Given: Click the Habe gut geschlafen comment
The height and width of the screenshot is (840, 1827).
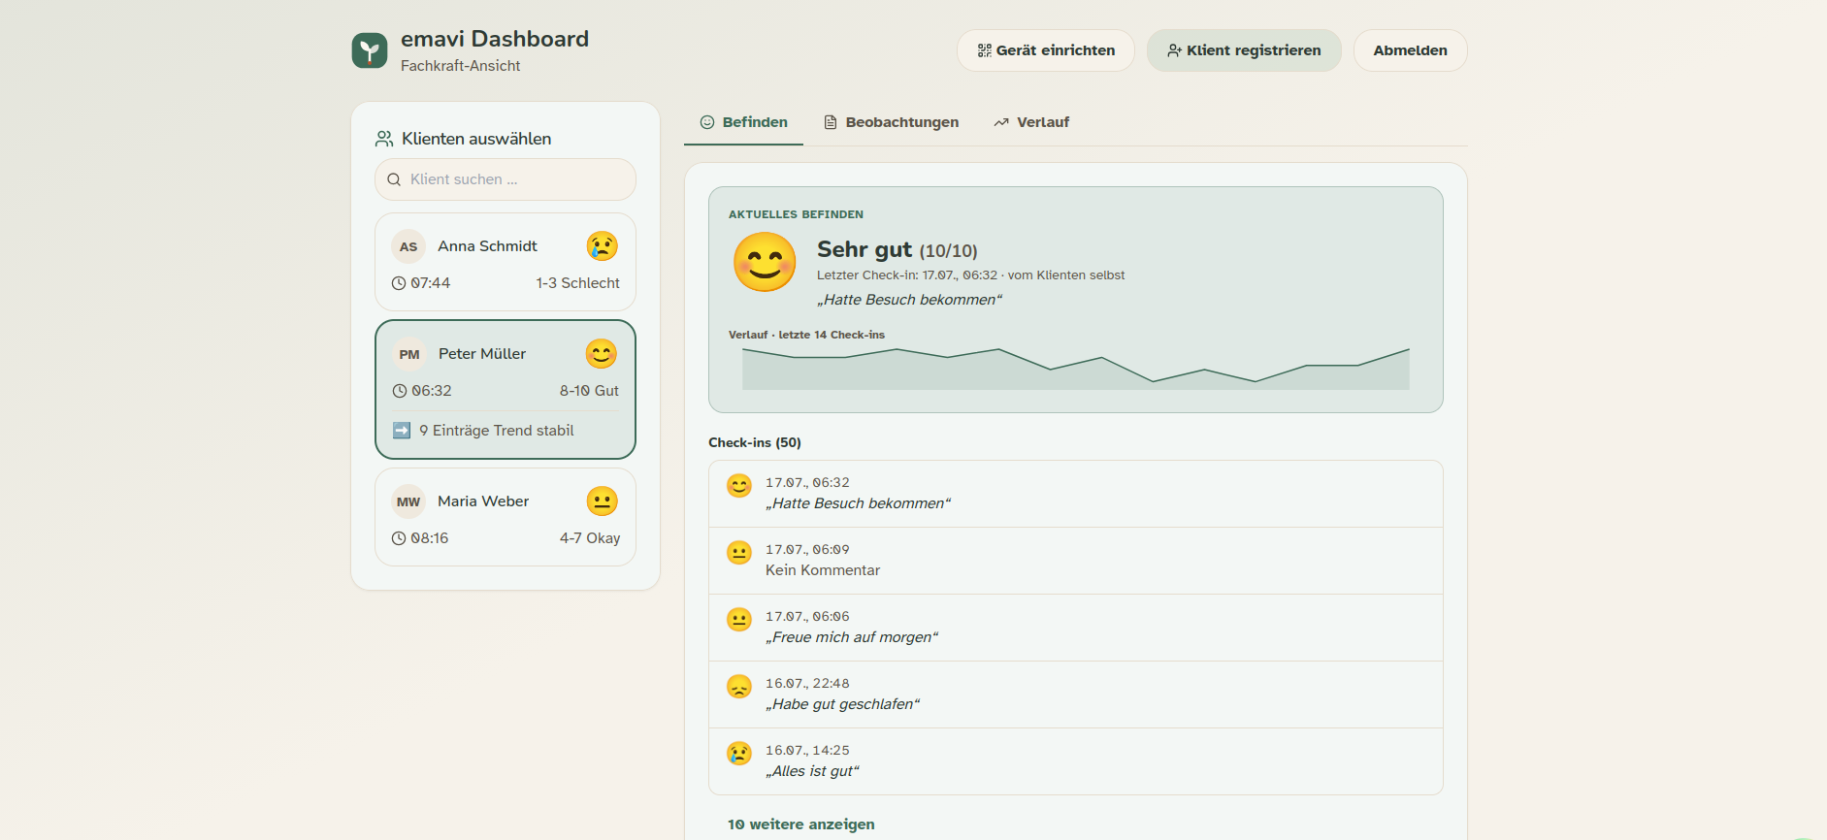Looking at the screenshot, I should click(x=842, y=704).
